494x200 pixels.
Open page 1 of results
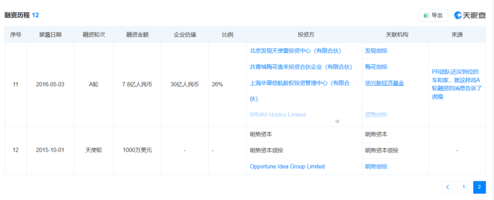click(x=464, y=187)
